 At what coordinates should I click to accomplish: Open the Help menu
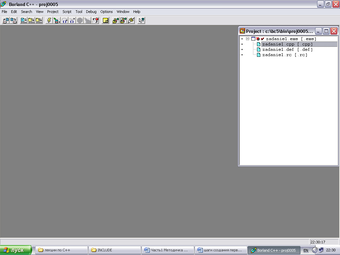click(x=136, y=12)
